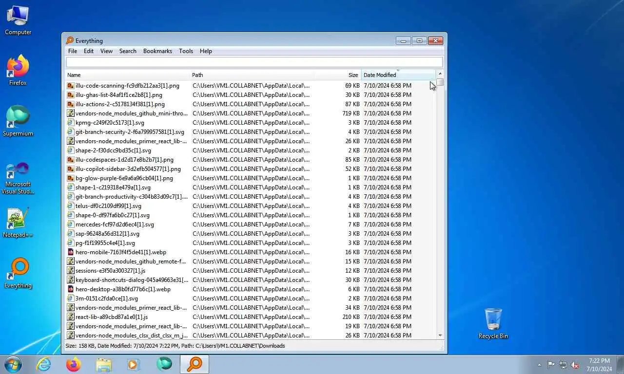Show hidden system tray icons
The height and width of the screenshot is (374, 624).
pos(539,365)
